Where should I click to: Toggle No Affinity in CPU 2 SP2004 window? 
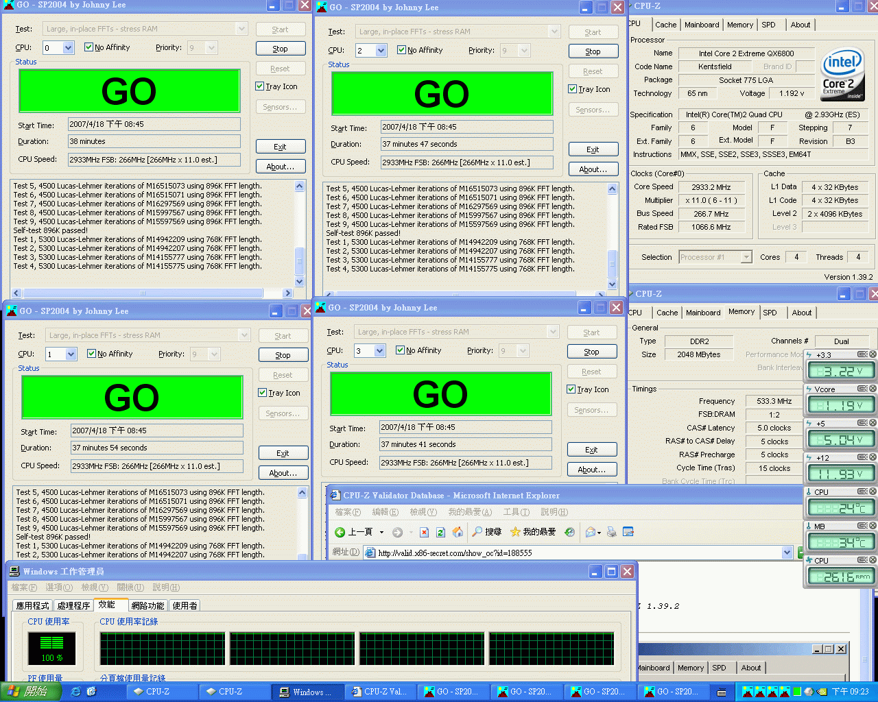click(x=402, y=50)
